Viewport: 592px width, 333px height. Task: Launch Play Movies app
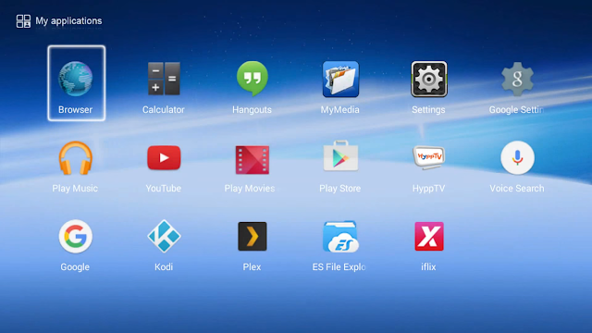click(x=253, y=160)
